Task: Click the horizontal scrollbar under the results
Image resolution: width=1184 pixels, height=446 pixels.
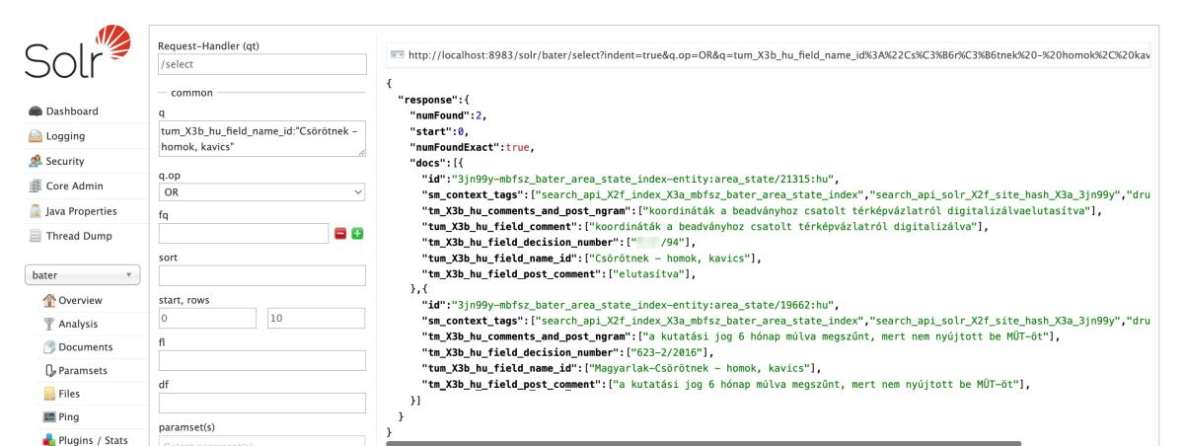Action: [703, 442]
